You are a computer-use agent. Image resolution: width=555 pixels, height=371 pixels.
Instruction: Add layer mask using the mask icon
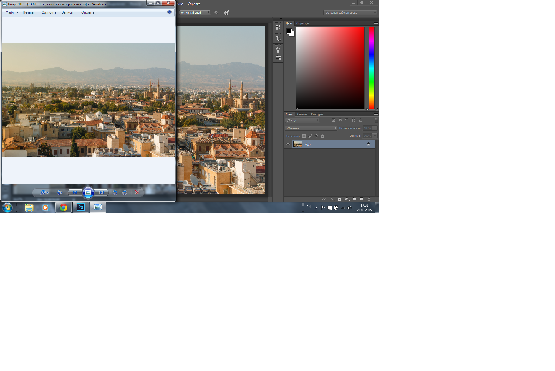tap(339, 199)
